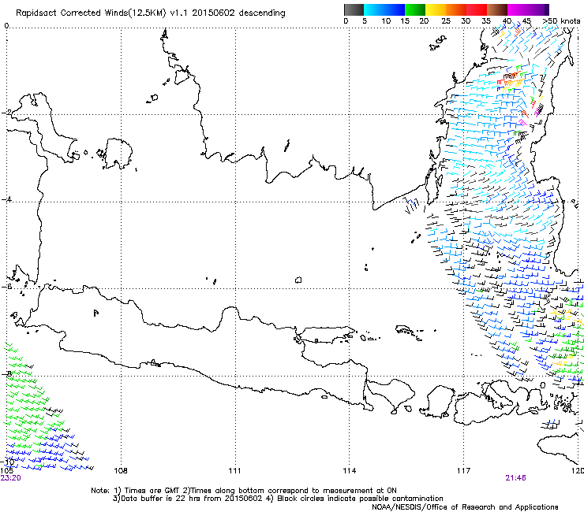This screenshot has width=584, height=512.
Task: Click the NOAA/NESDIS credit line
Action: [x=465, y=506]
